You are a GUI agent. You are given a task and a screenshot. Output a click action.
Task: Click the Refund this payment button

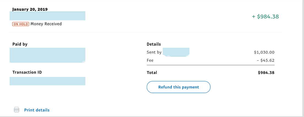[x=178, y=87]
